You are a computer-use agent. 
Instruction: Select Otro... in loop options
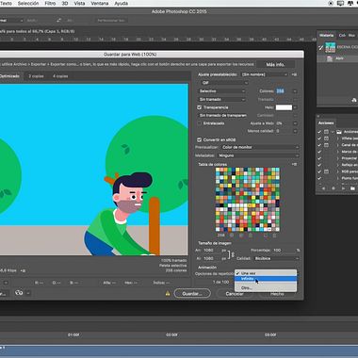click(x=266, y=287)
